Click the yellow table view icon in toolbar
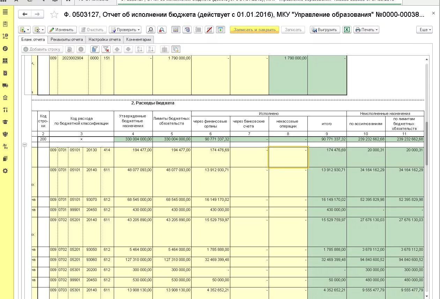Screen dimensions: 440x299 [176, 30]
